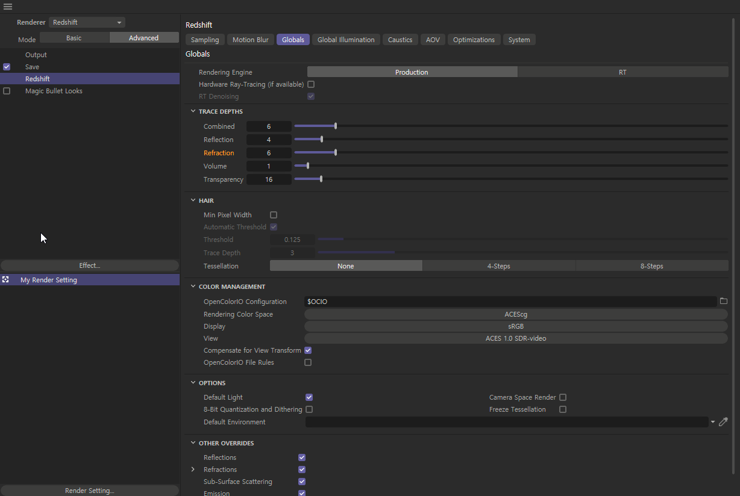Adjust the Transparency trace depth slider

point(511,179)
